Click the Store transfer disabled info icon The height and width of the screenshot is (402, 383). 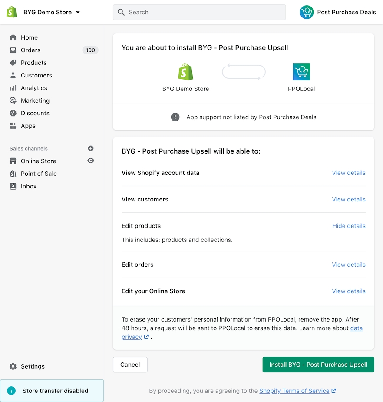click(12, 391)
